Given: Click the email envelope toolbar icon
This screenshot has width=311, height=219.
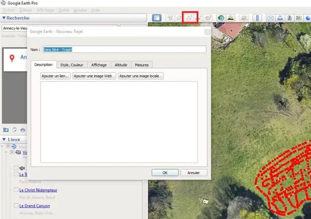Looking at the screenshot, I should [x=270, y=17].
